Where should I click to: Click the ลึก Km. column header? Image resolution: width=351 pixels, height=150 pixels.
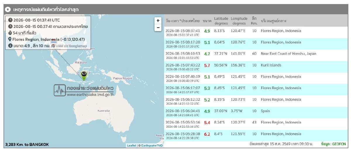pos(254,21)
